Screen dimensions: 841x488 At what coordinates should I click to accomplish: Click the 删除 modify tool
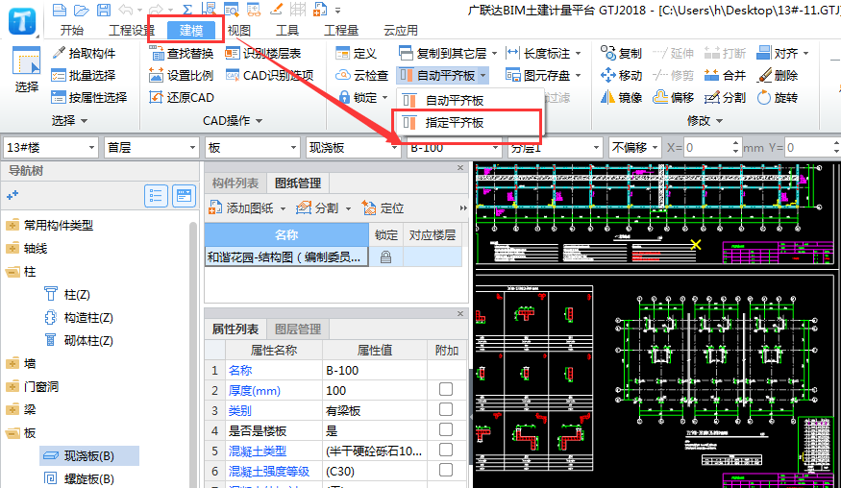(778, 75)
